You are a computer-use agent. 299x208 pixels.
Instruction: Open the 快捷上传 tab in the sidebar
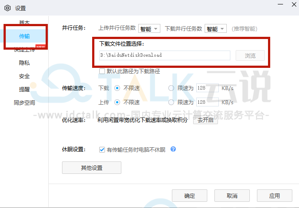(24, 50)
